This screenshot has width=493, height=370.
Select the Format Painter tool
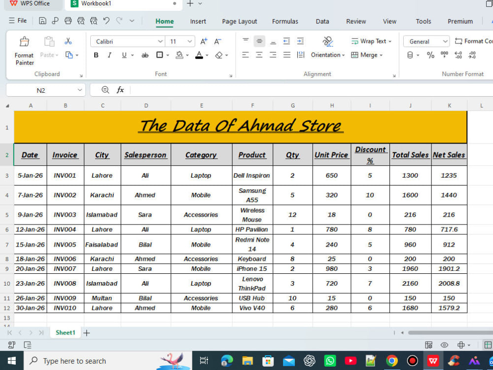point(24,51)
